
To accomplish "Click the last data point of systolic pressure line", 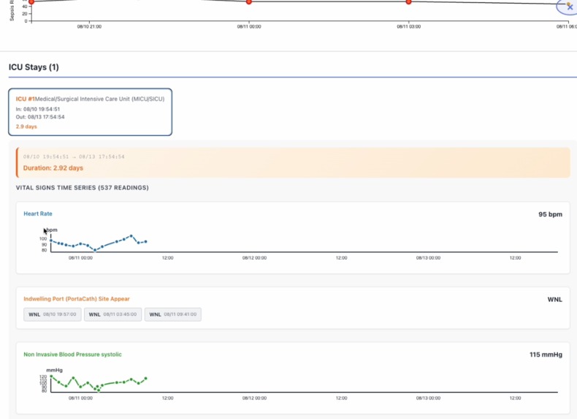I will [146, 379].
